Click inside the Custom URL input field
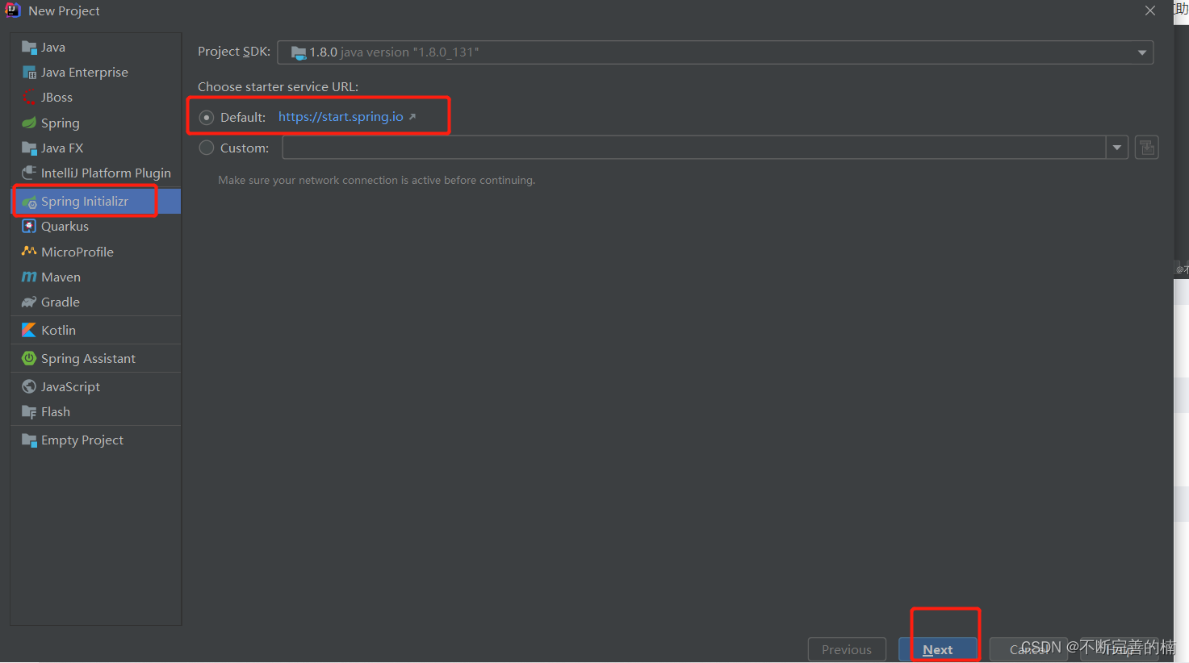Viewport: 1189px width, 663px height. pyautogui.click(x=694, y=148)
